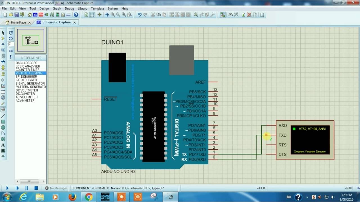360x202 pixels.
Task: Select OSCILLOSCOPE in the instruments list
Action: [x=26, y=63]
